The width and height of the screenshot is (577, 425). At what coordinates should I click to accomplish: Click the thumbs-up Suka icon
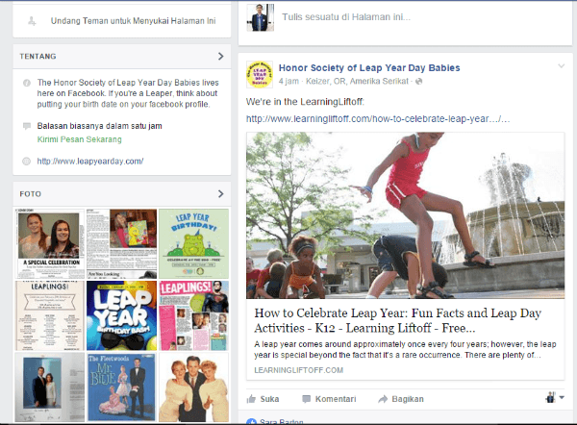pyautogui.click(x=251, y=399)
